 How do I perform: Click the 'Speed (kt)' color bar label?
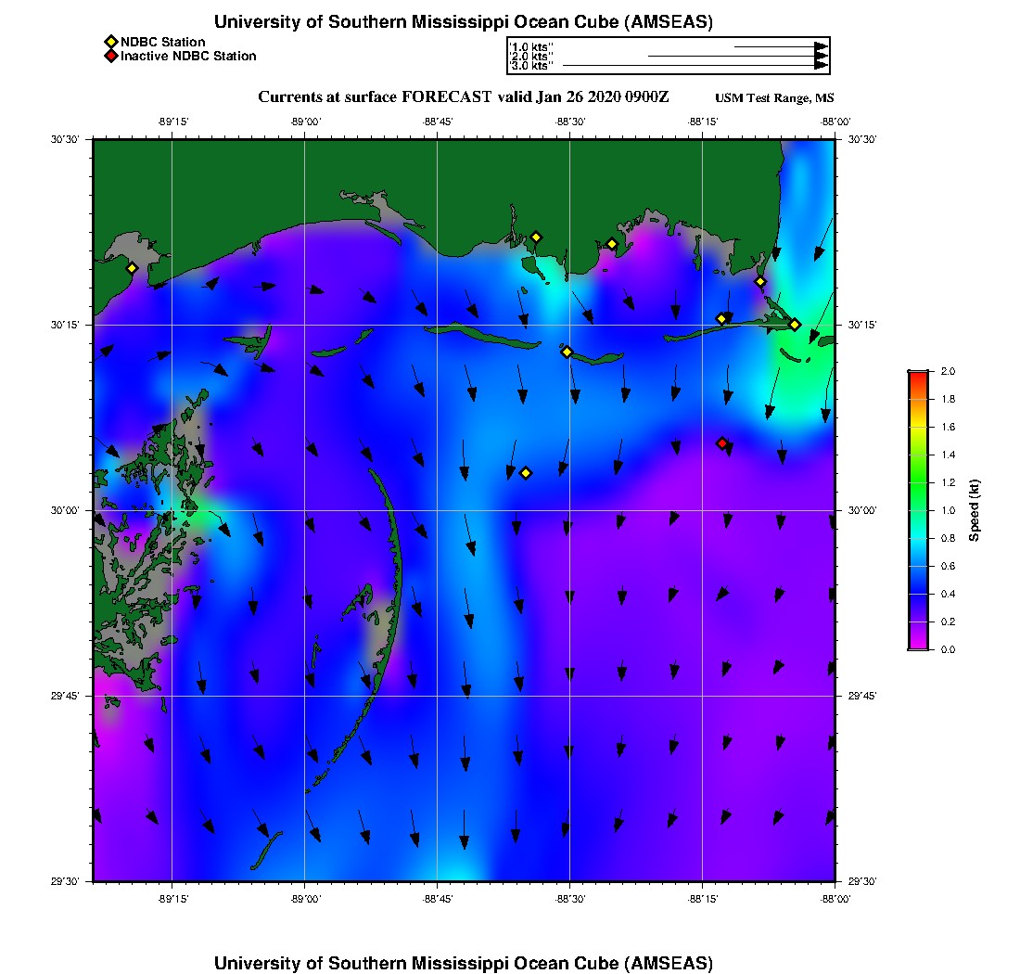[x=974, y=510]
